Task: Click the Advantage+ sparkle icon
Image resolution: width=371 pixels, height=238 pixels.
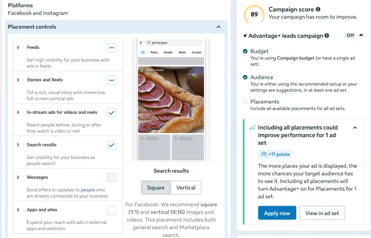Action: tap(245, 36)
